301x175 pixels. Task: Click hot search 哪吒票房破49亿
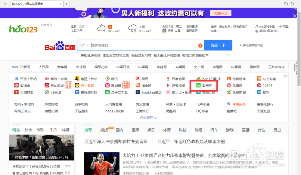(253, 45)
